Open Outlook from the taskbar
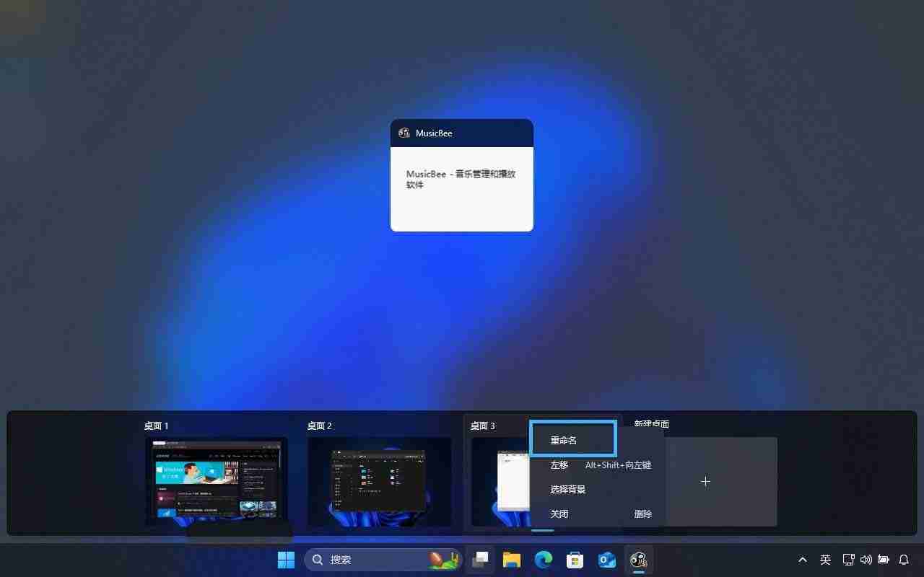 pyautogui.click(x=606, y=559)
